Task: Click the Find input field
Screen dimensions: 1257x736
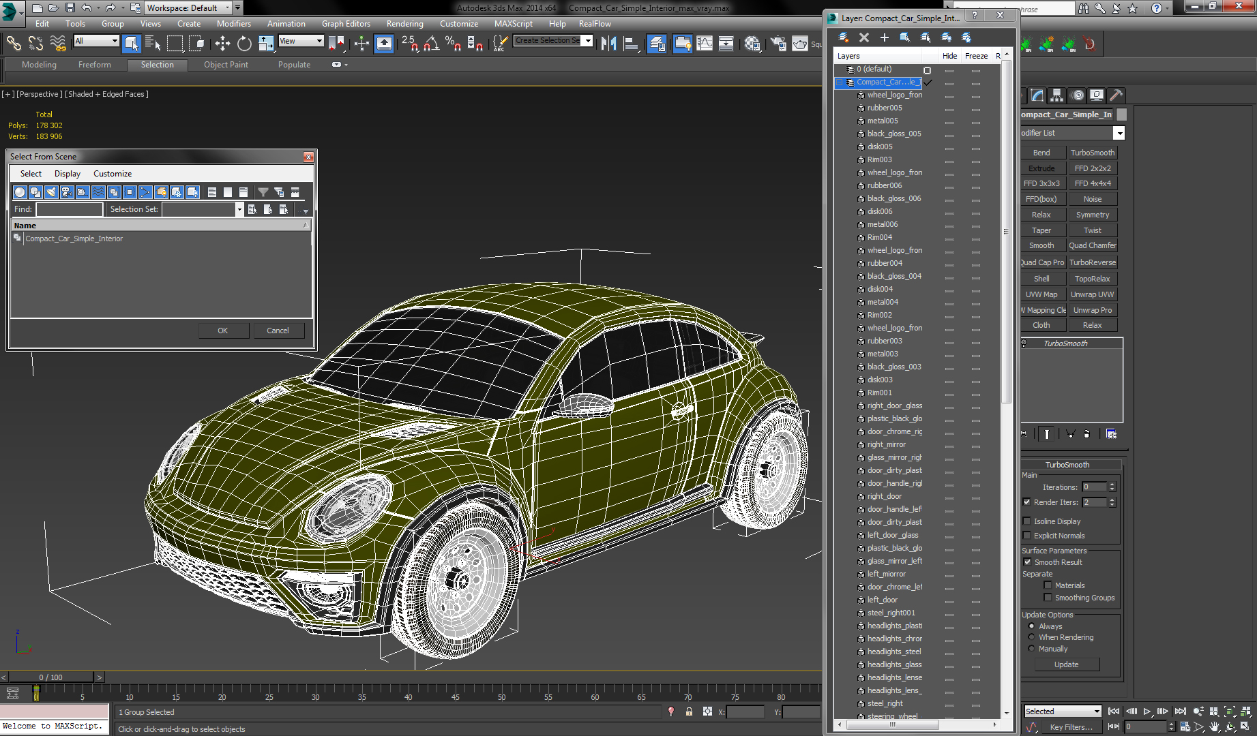Action: click(69, 209)
